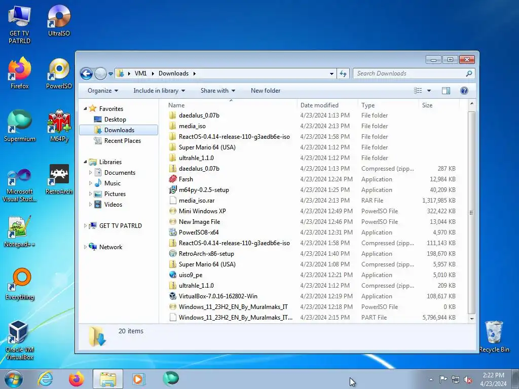Open the Action Center flag icon
The height and width of the screenshot is (389, 519).
(x=443, y=379)
